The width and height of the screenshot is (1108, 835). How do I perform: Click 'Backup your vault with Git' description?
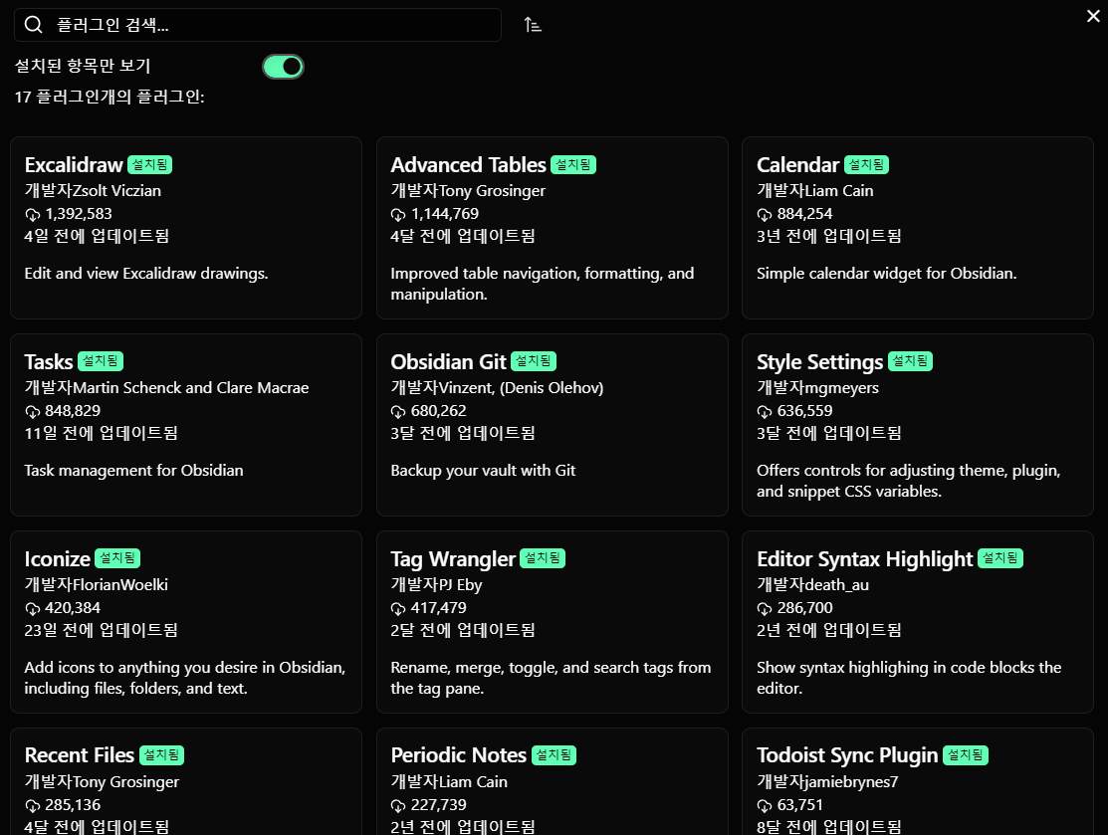coord(484,471)
